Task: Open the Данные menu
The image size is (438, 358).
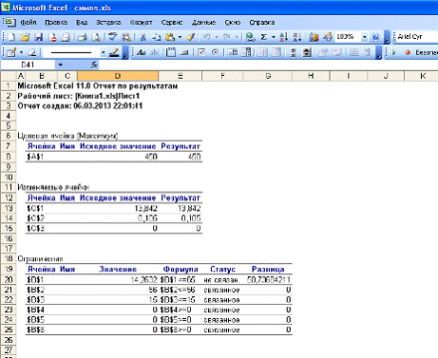Action: 203,23
